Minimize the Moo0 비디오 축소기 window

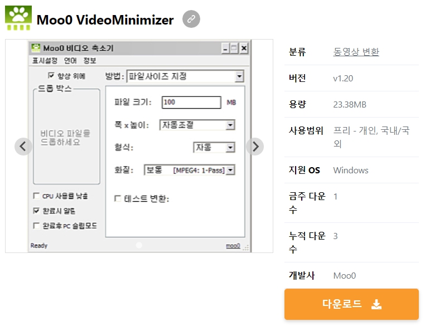[225, 48]
